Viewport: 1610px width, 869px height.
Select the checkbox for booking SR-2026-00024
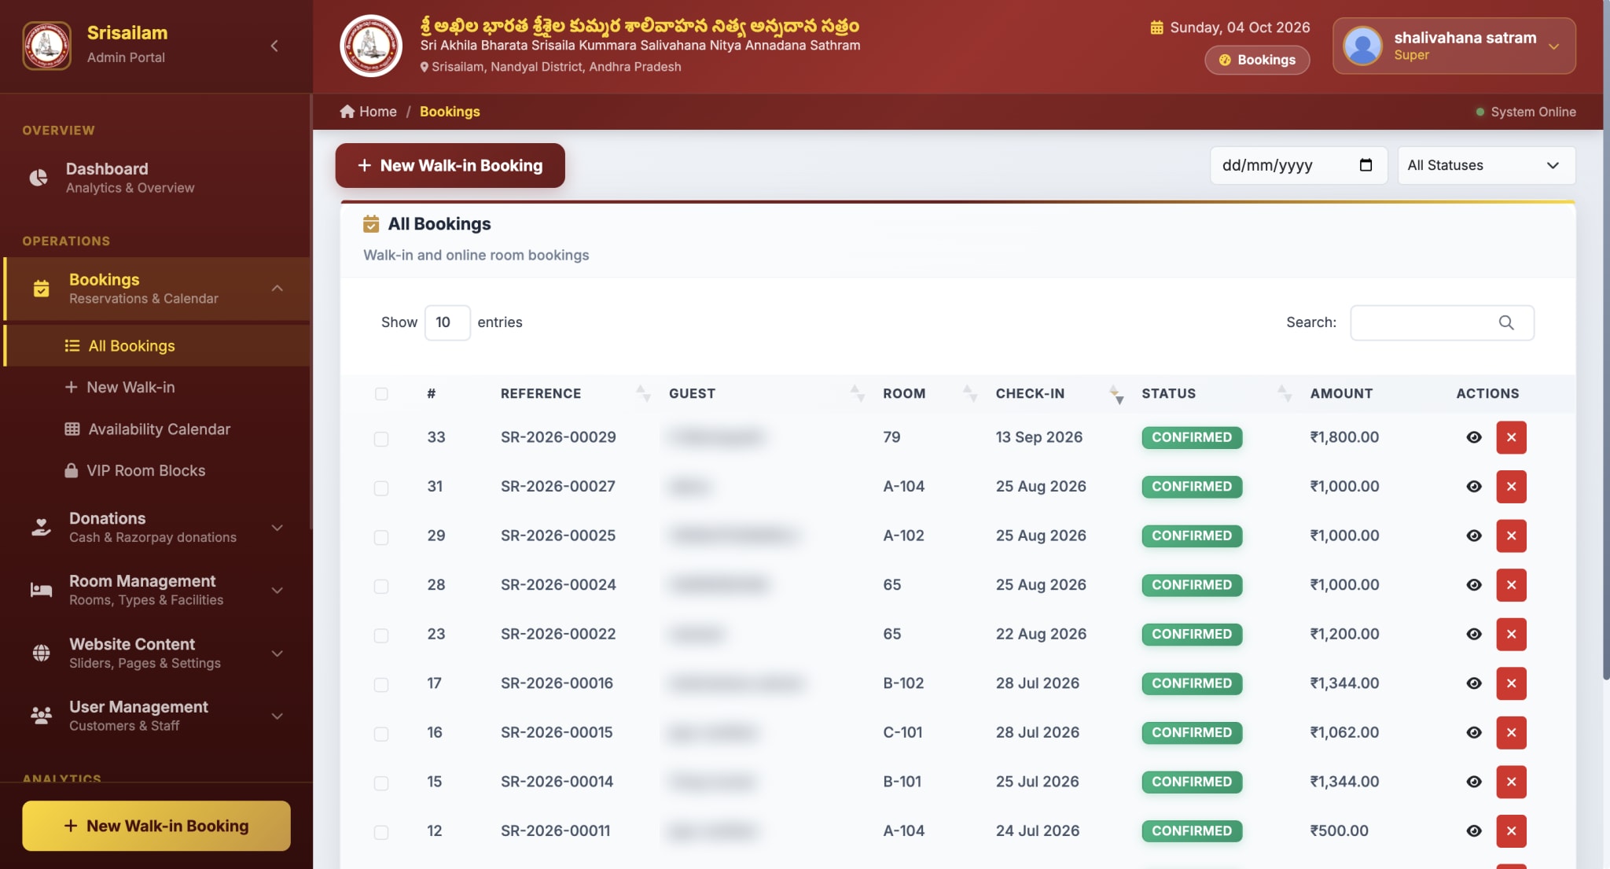(381, 587)
